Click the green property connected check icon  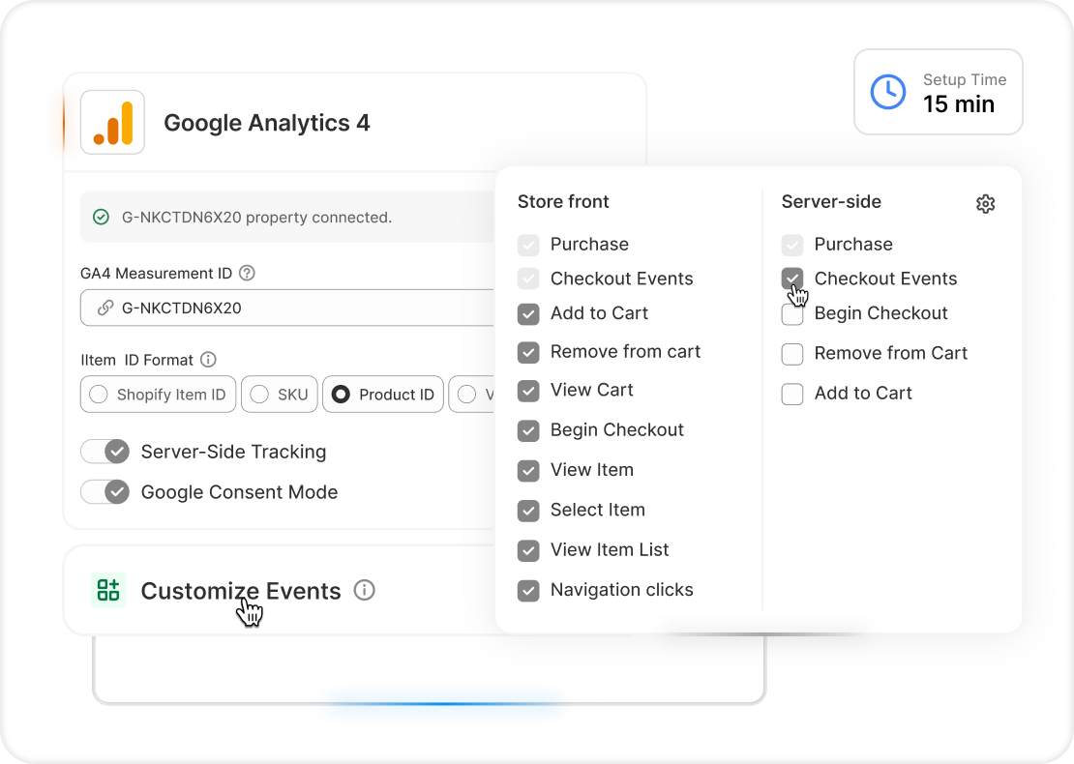(101, 217)
